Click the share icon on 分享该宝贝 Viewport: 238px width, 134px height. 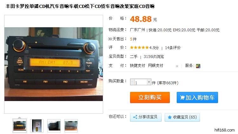[x=135, y=117]
